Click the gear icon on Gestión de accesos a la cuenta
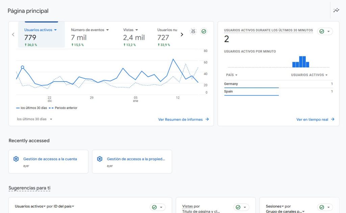 click(x=16, y=159)
